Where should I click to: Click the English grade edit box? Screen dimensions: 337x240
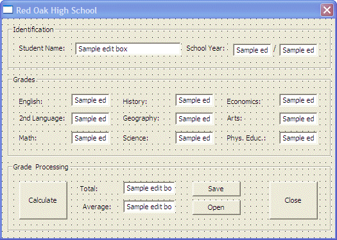point(91,100)
